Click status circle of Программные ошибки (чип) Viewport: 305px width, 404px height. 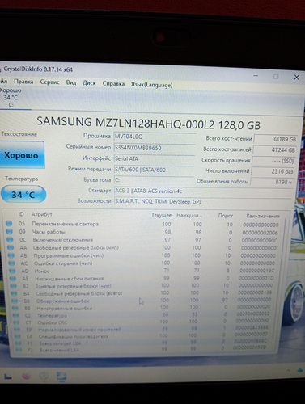11,255
